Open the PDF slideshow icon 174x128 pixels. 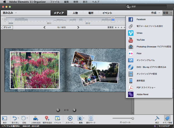click(130, 88)
